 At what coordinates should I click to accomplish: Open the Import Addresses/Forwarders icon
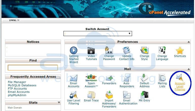tap(109, 95)
